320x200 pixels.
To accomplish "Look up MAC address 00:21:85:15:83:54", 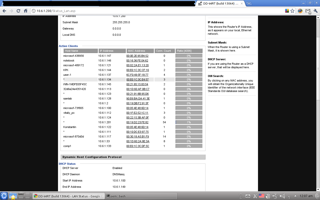I will [x=137, y=84].
